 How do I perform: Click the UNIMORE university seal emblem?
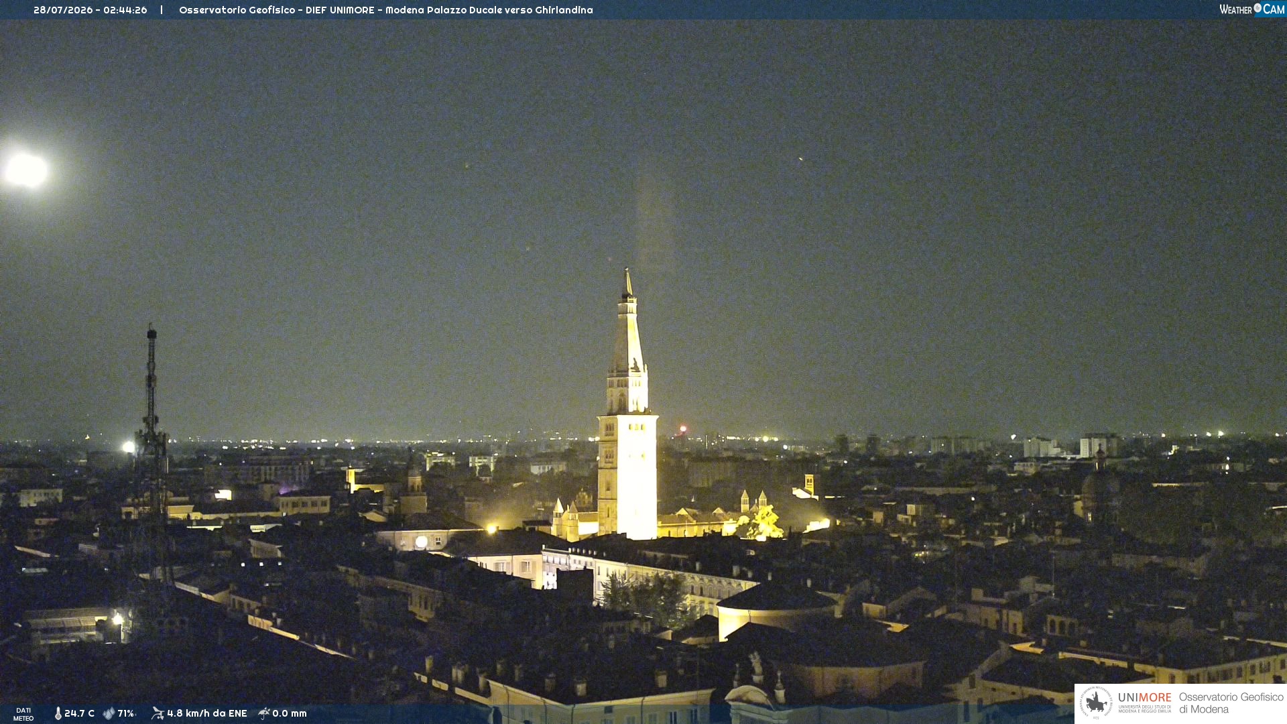pos(1096,703)
